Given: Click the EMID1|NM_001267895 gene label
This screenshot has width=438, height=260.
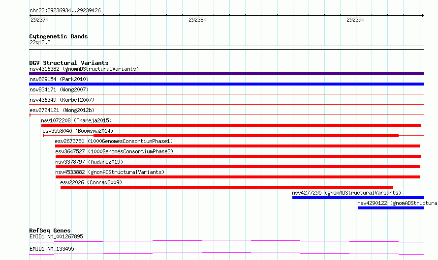Looking at the screenshot, I should click(x=56, y=236).
